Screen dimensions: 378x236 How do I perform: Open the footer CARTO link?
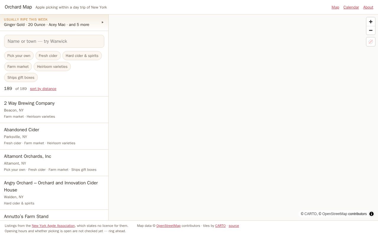point(220,226)
